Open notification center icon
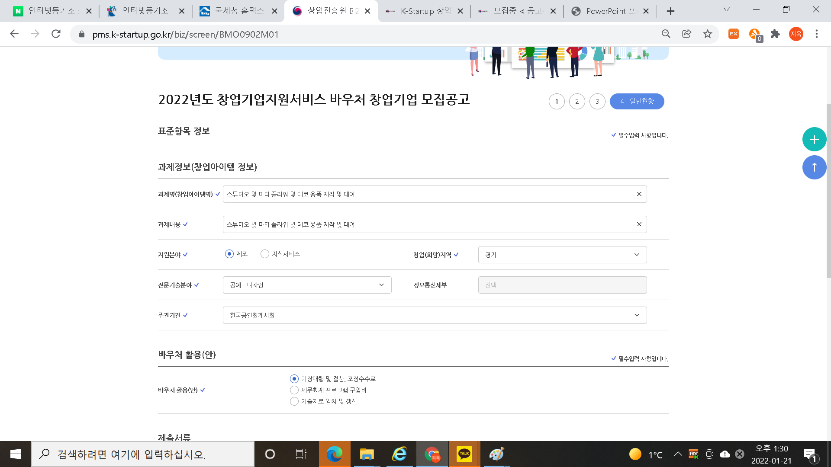The width and height of the screenshot is (831, 467). [x=810, y=454]
